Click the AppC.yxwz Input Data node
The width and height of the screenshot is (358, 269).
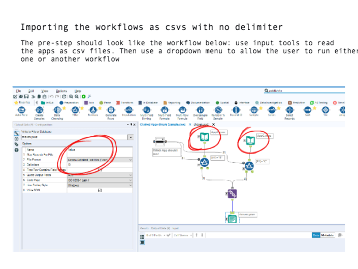click(250, 140)
